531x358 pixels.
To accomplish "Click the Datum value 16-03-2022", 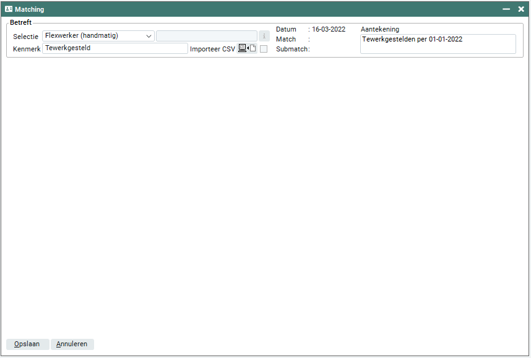I will pyautogui.click(x=329, y=29).
